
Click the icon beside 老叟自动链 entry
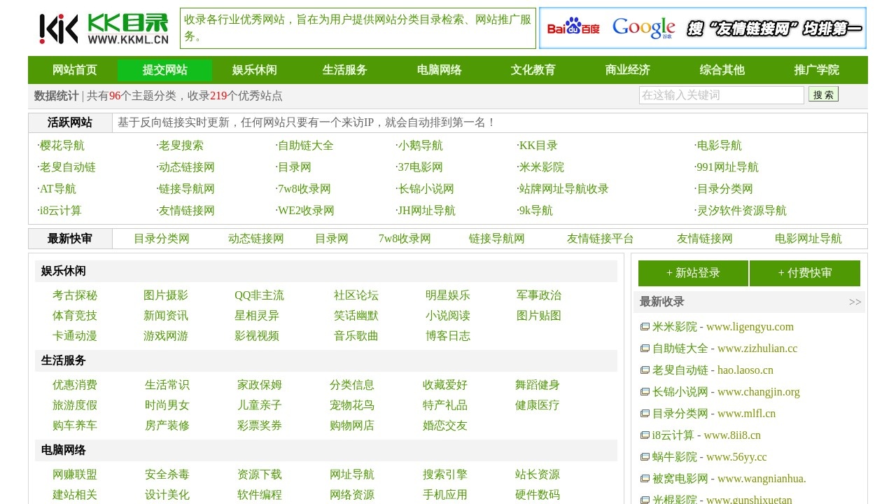pyautogui.click(x=645, y=370)
